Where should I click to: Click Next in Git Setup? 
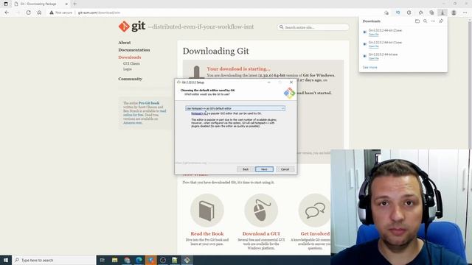264,169
